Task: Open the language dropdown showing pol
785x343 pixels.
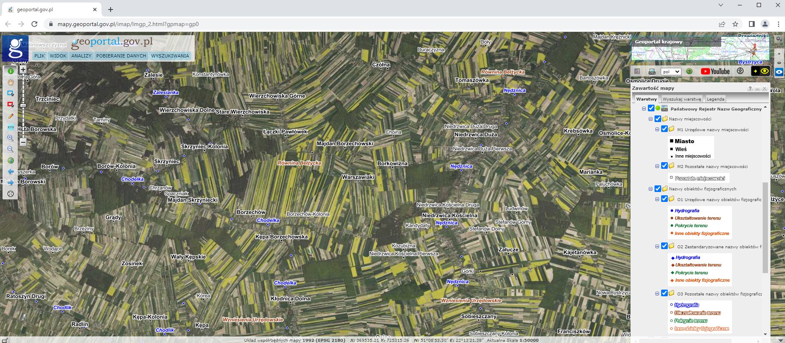Action: point(671,72)
